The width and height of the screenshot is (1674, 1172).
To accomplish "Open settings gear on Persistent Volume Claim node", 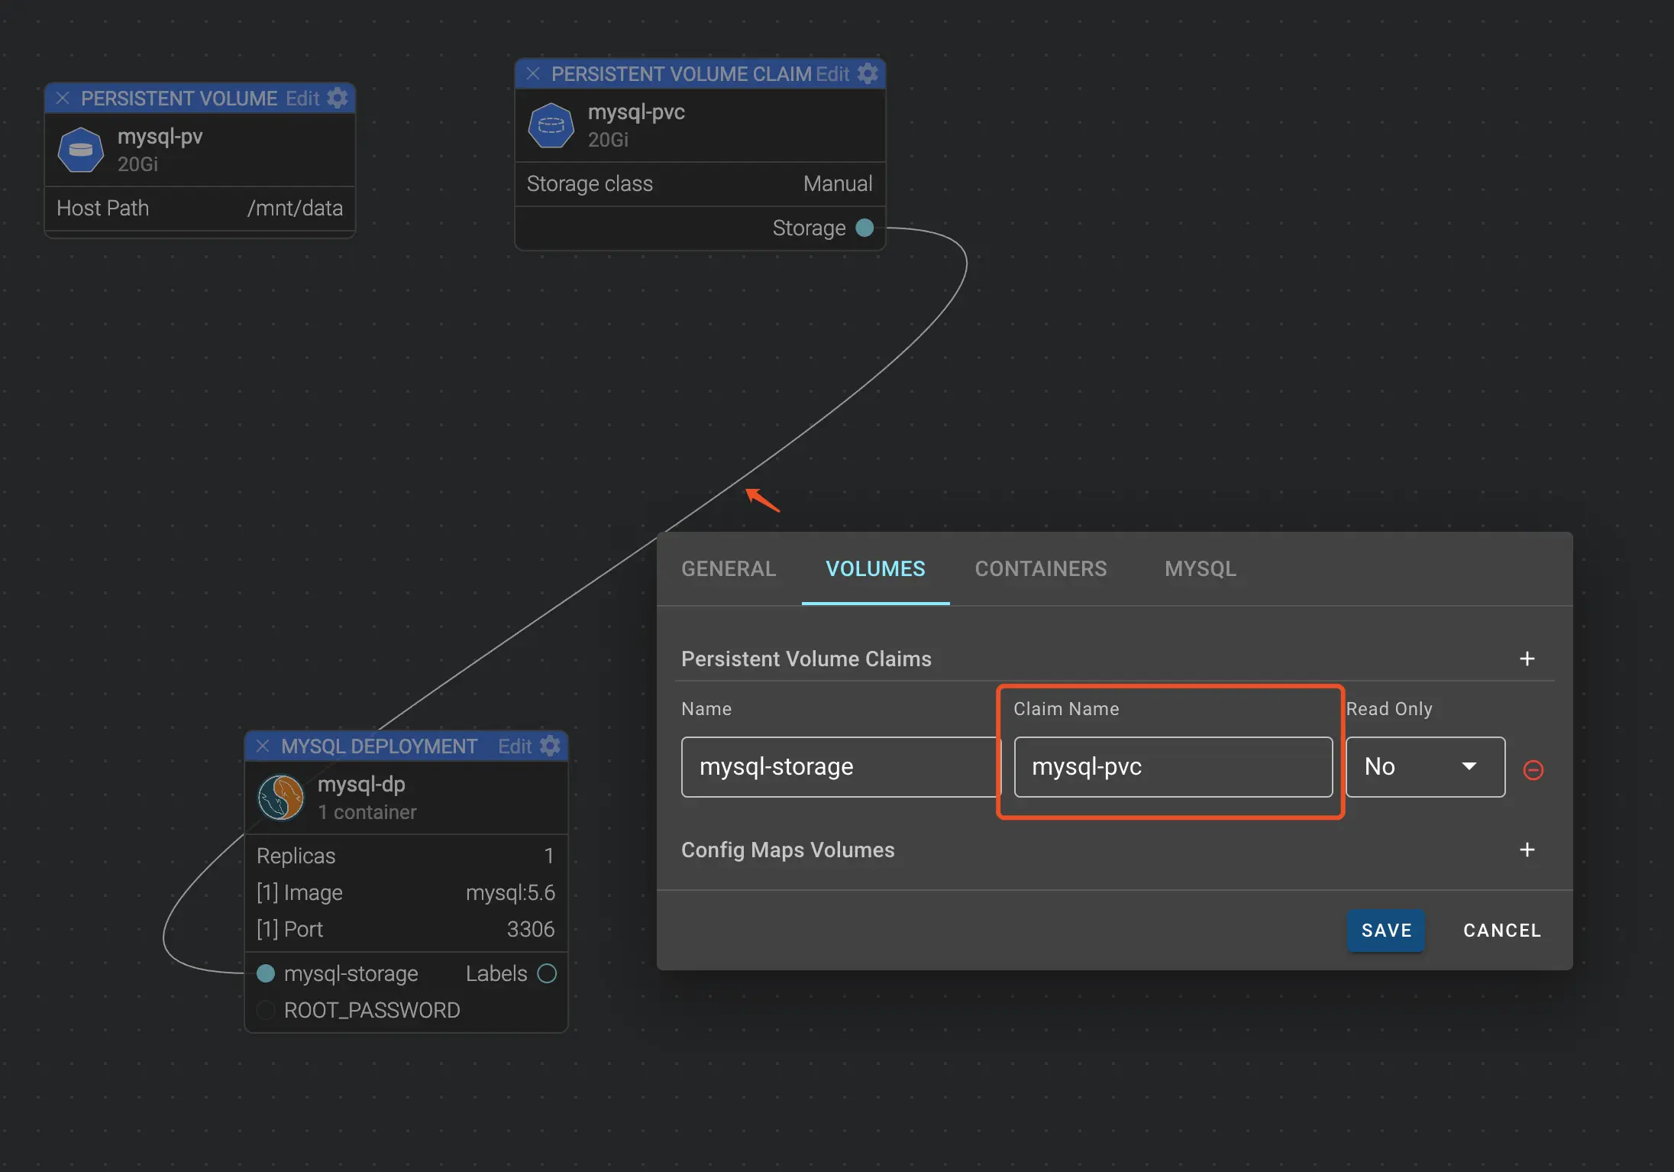I will [868, 73].
